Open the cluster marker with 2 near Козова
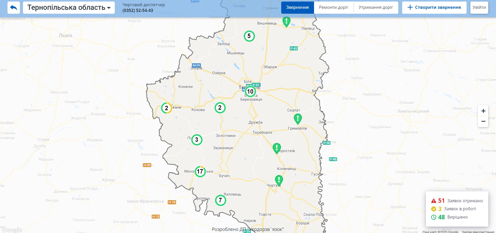 coord(220,108)
